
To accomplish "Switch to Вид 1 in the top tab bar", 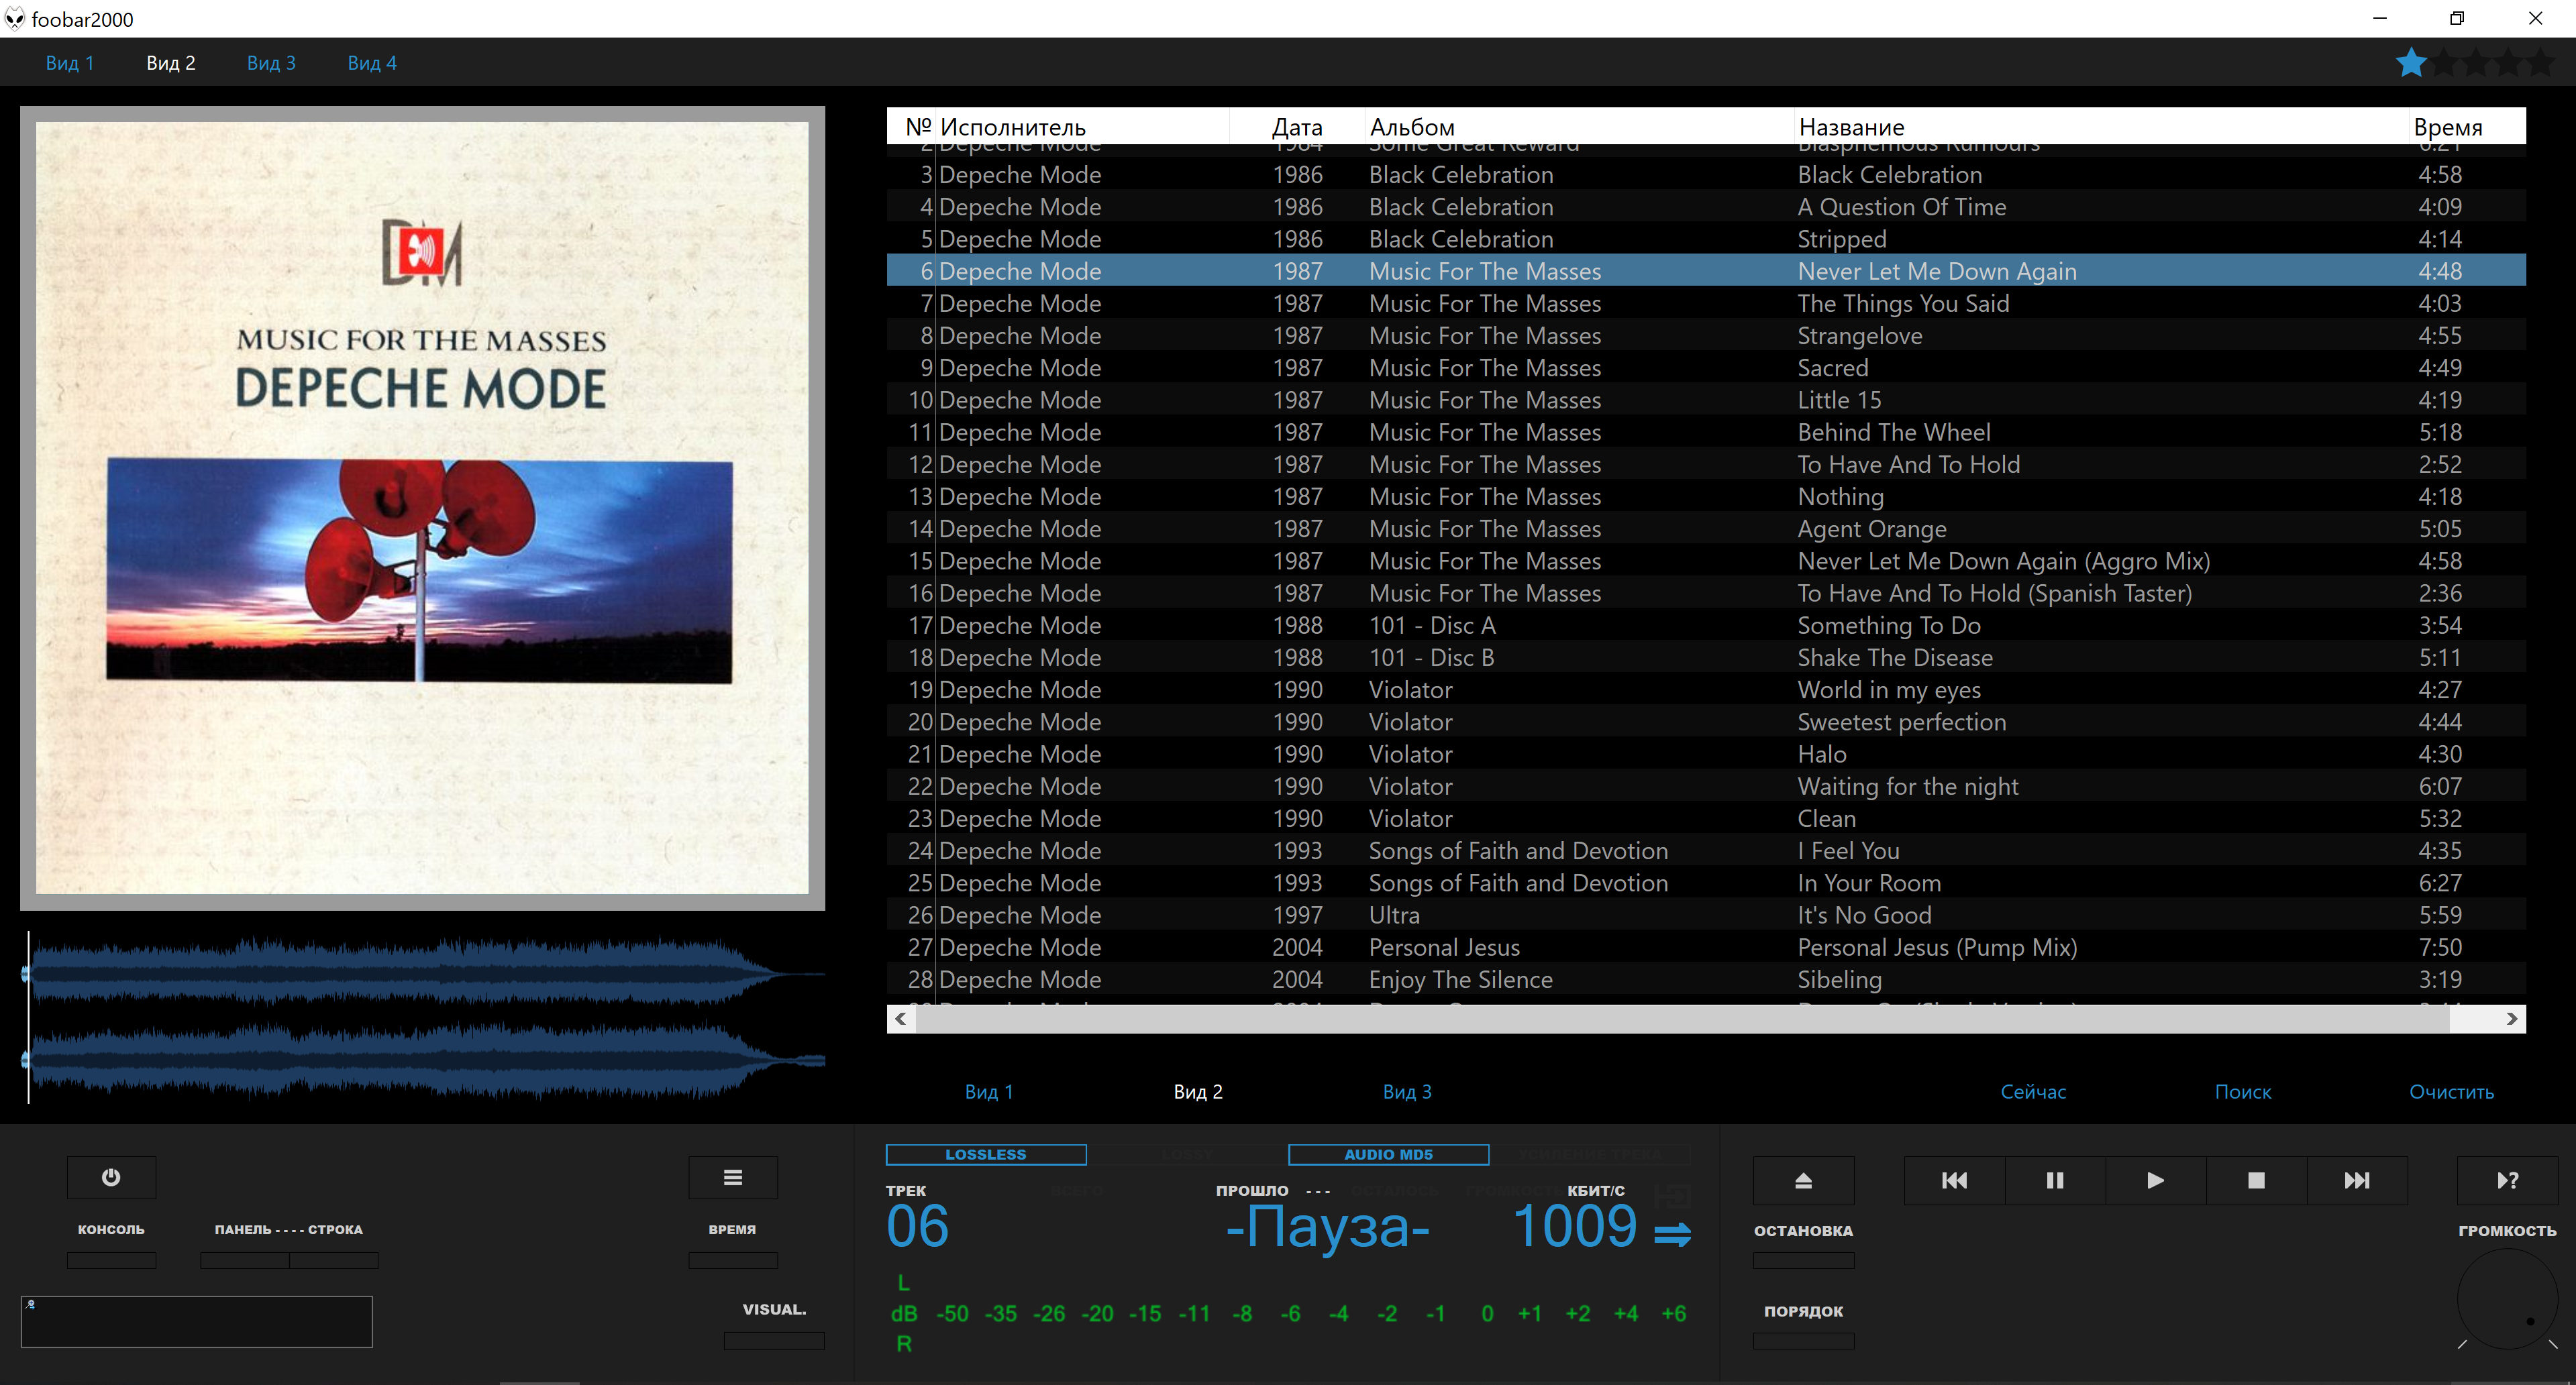I will (x=70, y=63).
